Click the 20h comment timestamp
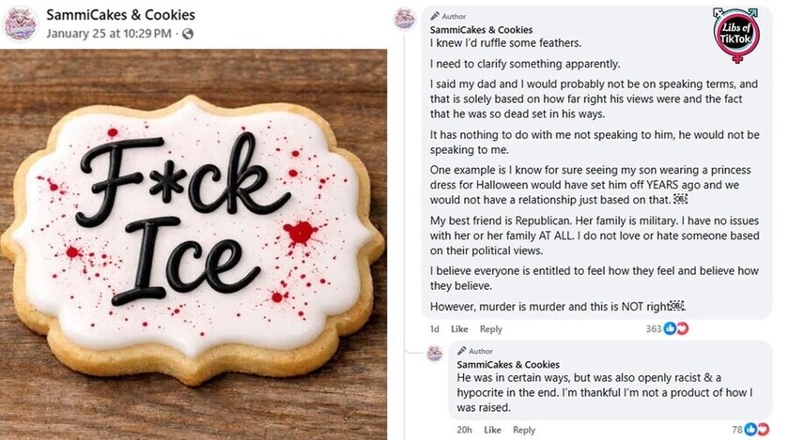Screen dimensions: 788x440 pyautogui.click(x=464, y=430)
